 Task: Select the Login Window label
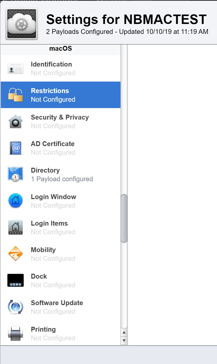tap(53, 197)
